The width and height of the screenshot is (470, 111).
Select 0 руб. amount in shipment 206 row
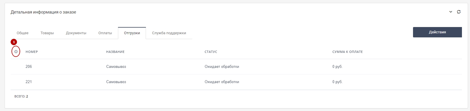pyautogui.click(x=337, y=66)
